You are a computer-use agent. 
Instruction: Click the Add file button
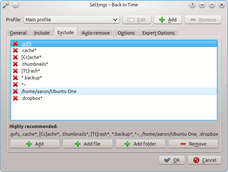[88, 144]
